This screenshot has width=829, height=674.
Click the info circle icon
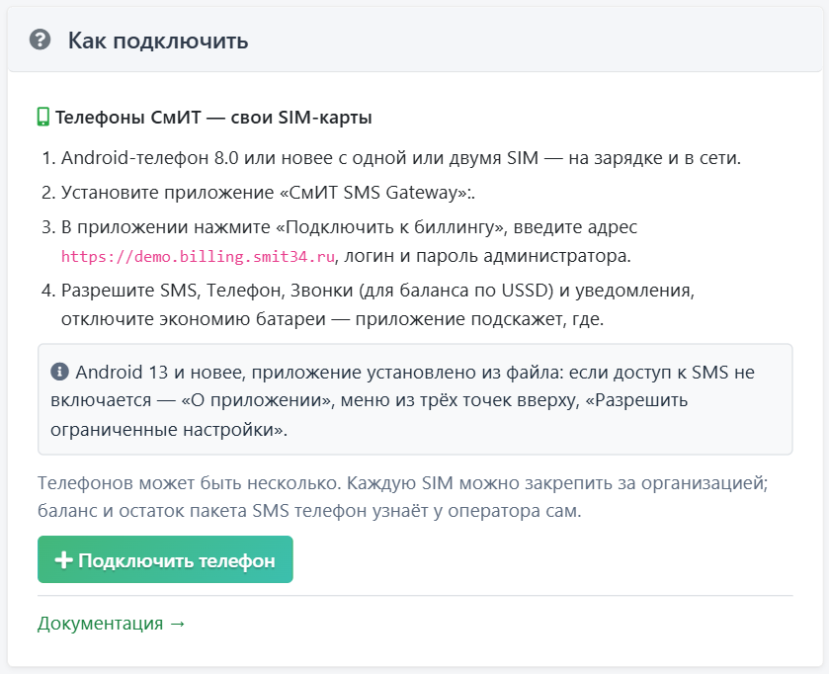point(59,372)
